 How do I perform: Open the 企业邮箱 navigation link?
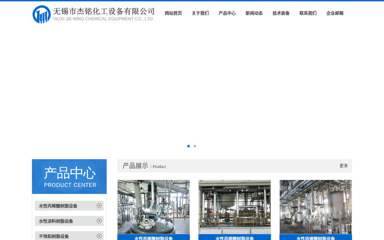click(335, 13)
